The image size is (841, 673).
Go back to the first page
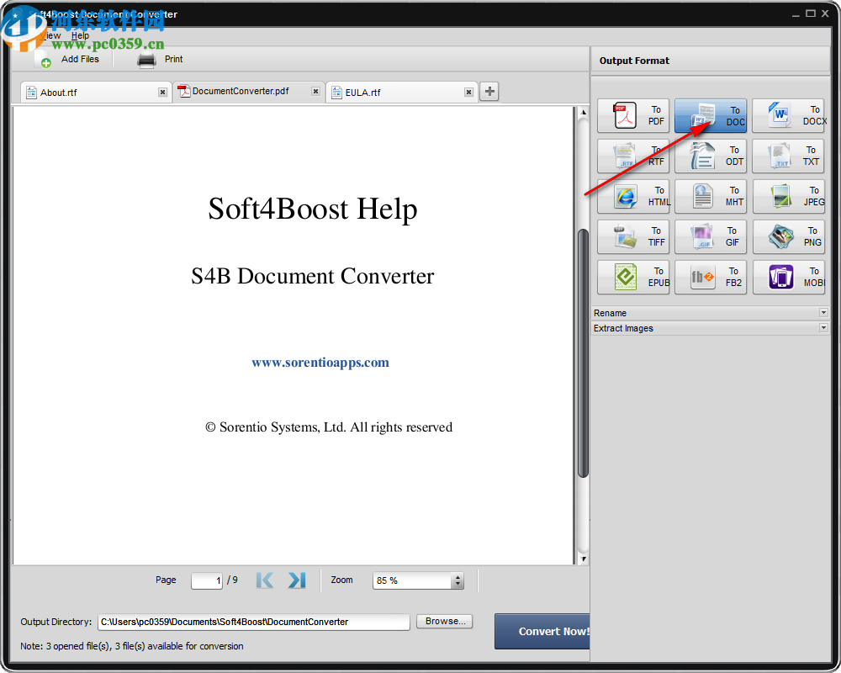point(264,580)
